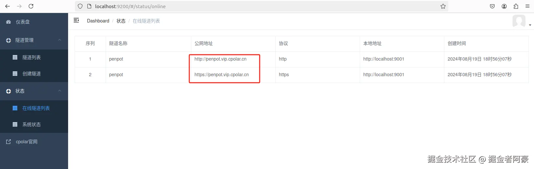Image resolution: width=534 pixels, height=169 pixels.
Task: Click penpot name in row 2
Action: pos(116,75)
